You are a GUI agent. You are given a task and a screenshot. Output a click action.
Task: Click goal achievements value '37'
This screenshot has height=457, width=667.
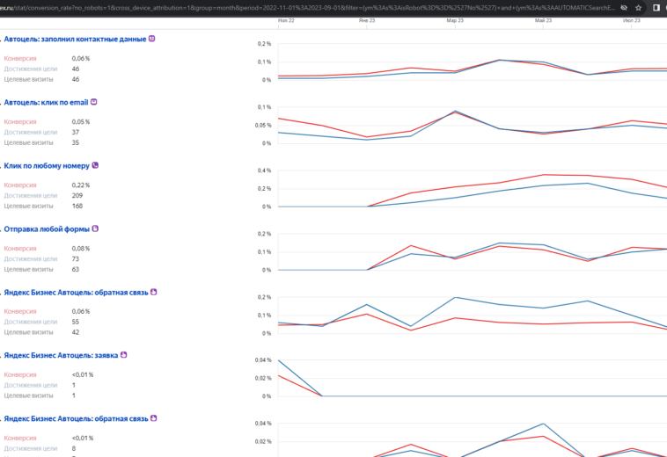pyautogui.click(x=76, y=132)
